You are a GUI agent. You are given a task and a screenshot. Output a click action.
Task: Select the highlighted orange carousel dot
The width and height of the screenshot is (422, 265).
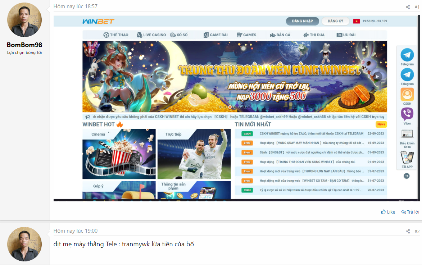(230, 107)
